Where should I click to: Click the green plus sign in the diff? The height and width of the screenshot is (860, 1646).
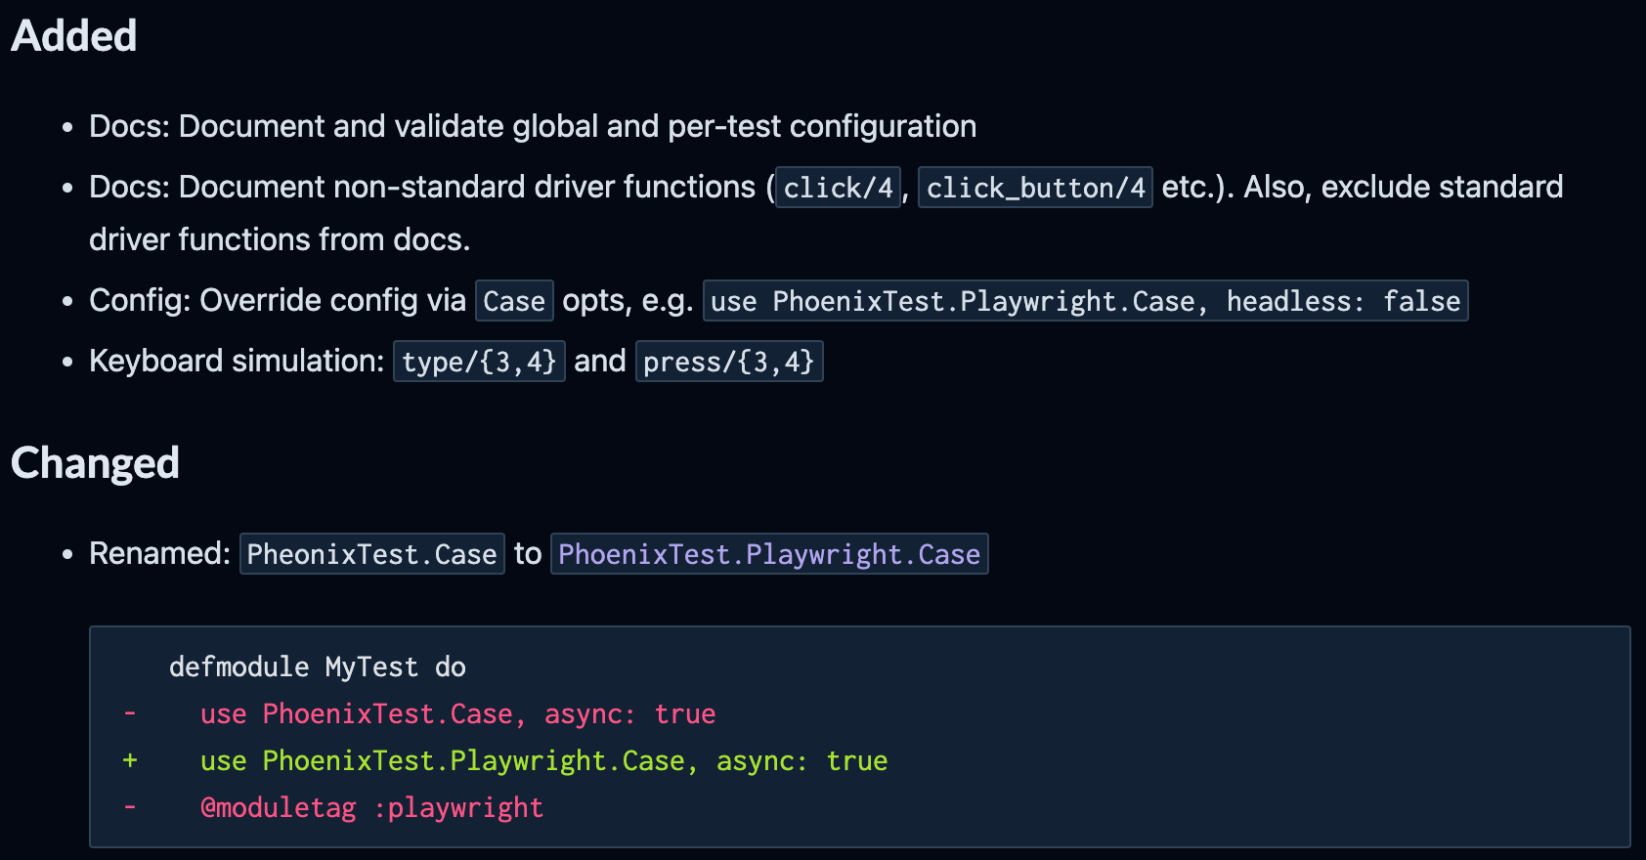tap(130, 761)
